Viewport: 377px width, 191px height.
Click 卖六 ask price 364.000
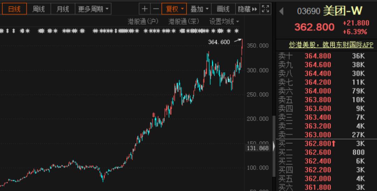coord(318,91)
